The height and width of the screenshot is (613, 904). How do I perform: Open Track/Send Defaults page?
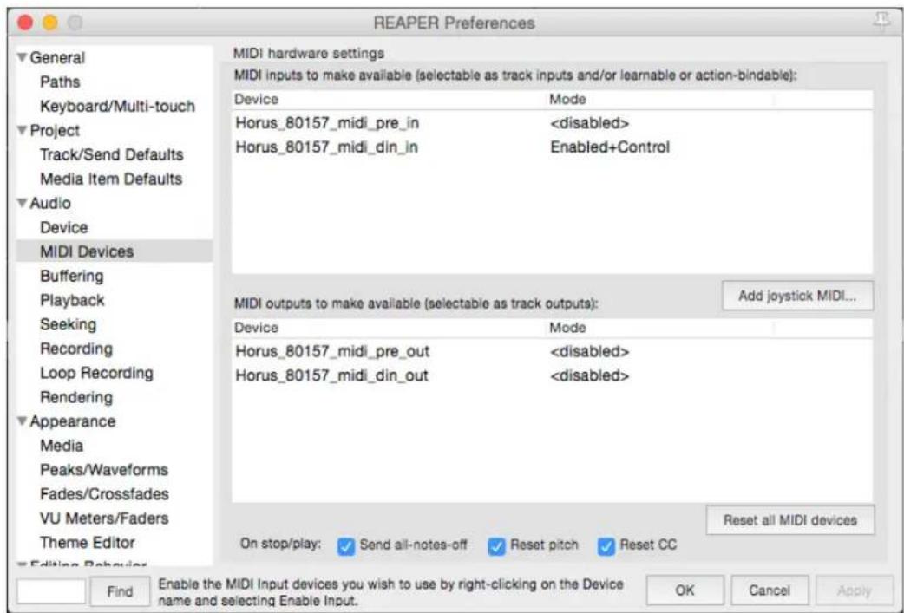[111, 154]
